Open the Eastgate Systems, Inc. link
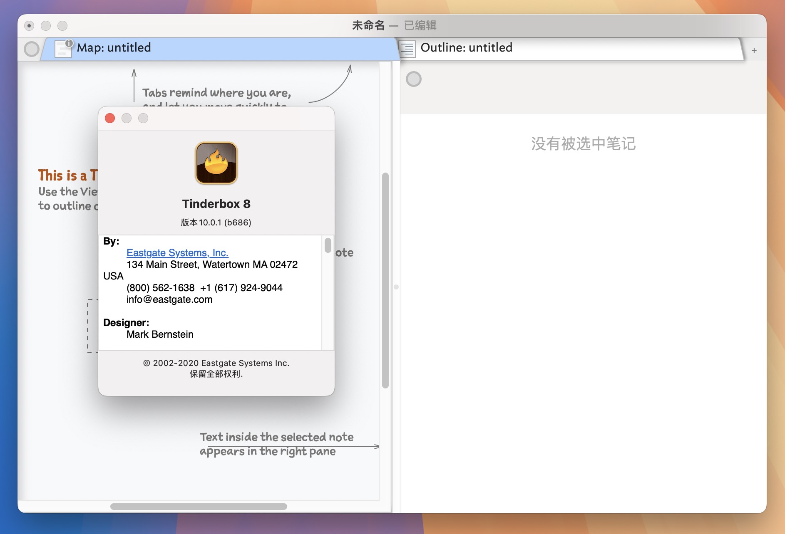 (x=177, y=253)
